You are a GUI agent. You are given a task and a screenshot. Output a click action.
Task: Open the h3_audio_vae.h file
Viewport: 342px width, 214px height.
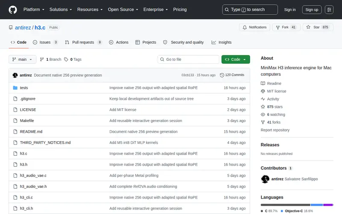click(x=33, y=187)
